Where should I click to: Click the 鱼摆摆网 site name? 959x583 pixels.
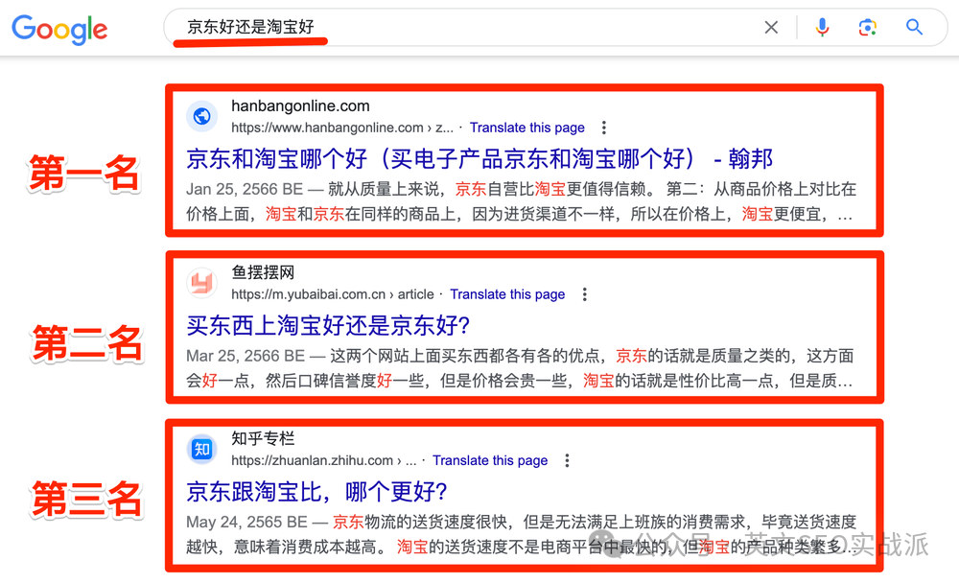[263, 272]
